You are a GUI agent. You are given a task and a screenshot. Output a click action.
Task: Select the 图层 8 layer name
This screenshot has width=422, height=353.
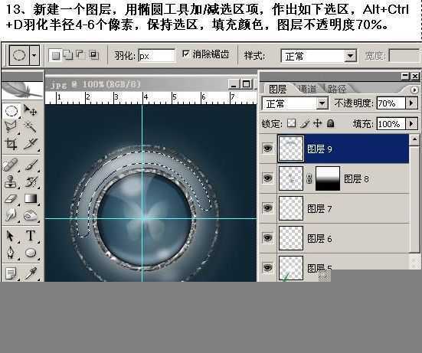(356, 178)
